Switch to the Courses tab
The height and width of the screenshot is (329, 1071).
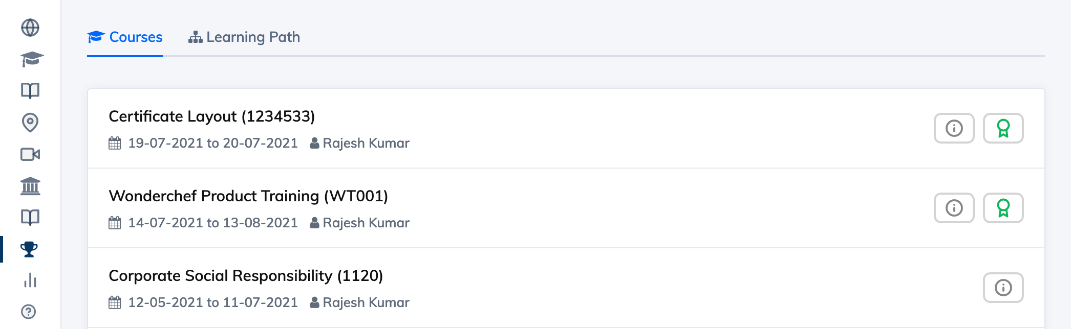(125, 37)
